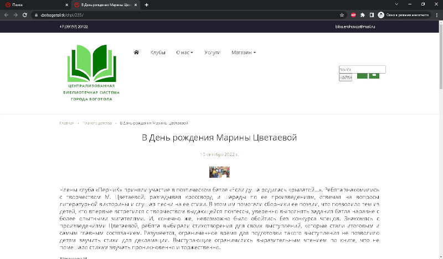This screenshot has width=443, height=259.
Task: Click the address bar URL
Action: [x=62, y=15]
